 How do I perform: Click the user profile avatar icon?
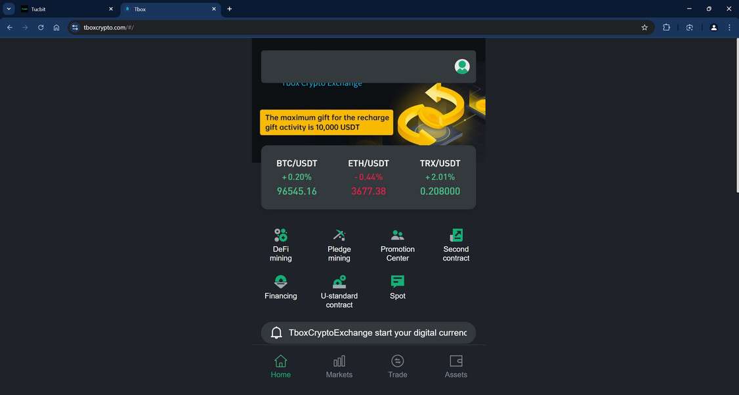(x=462, y=66)
